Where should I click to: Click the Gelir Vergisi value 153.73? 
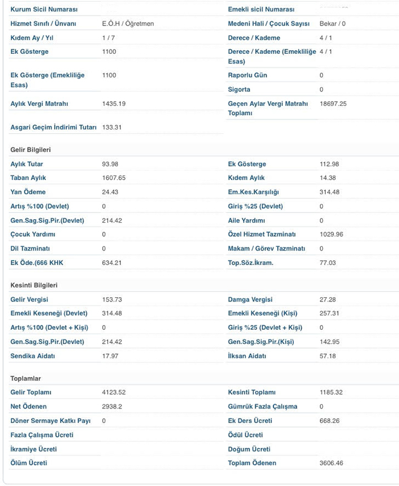point(112,300)
